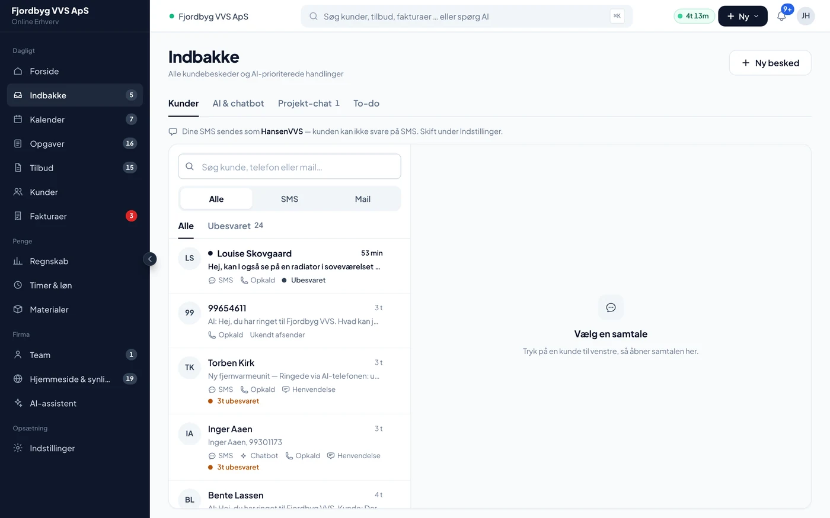Filter messages to Mail only

pos(363,199)
